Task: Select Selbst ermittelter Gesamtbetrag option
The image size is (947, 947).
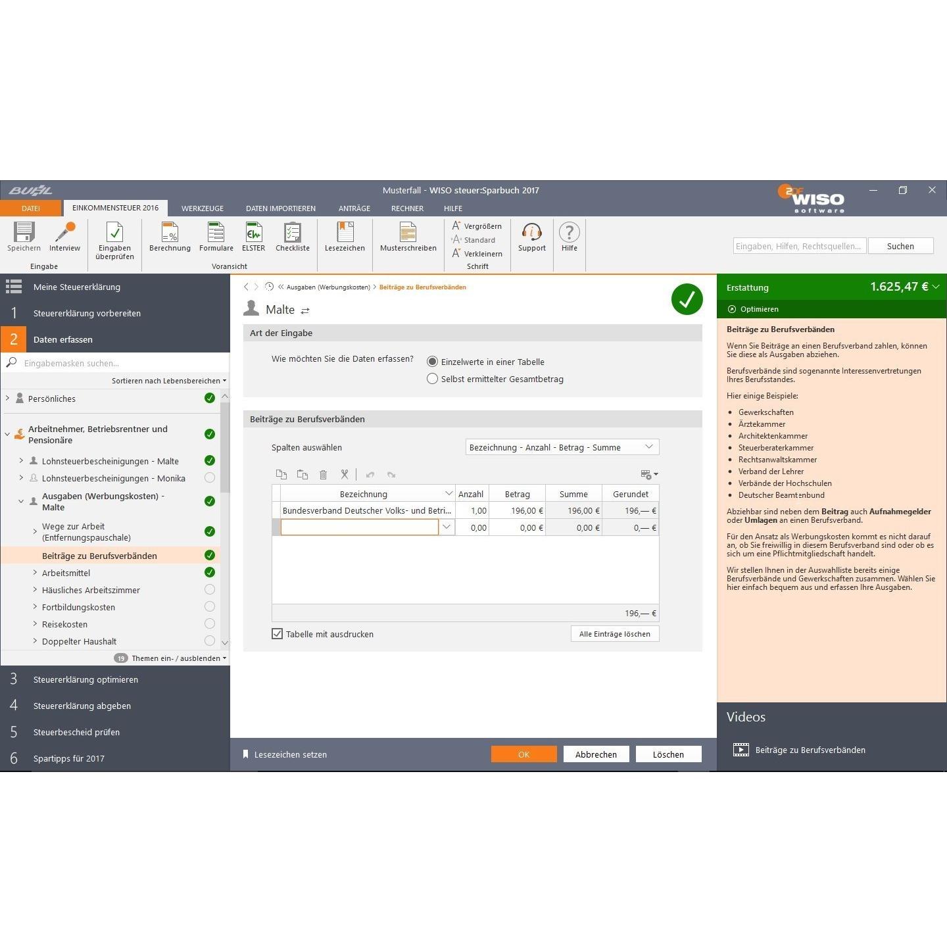Action: coord(432,379)
